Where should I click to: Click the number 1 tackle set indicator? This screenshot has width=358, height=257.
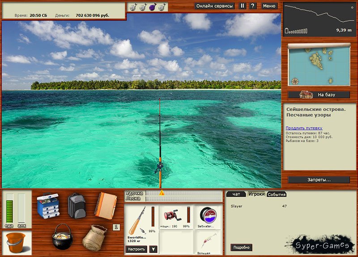116,227
